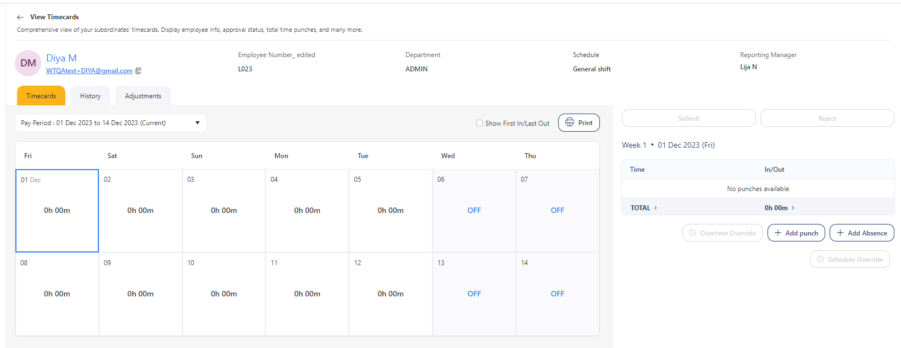Copy email using the icon beside address
Viewport: 901px width, 348px height.
pyautogui.click(x=138, y=71)
